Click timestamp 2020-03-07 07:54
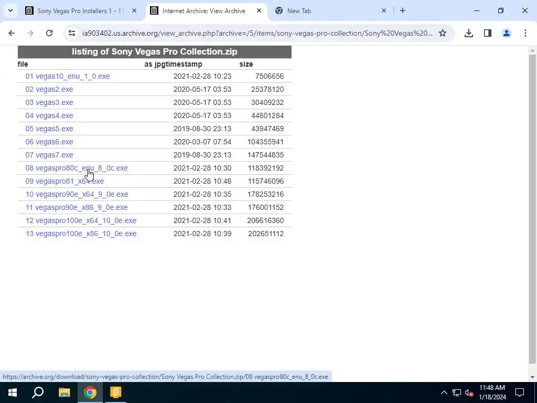The height and width of the screenshot is (403, 537). [x=202, y=142]
